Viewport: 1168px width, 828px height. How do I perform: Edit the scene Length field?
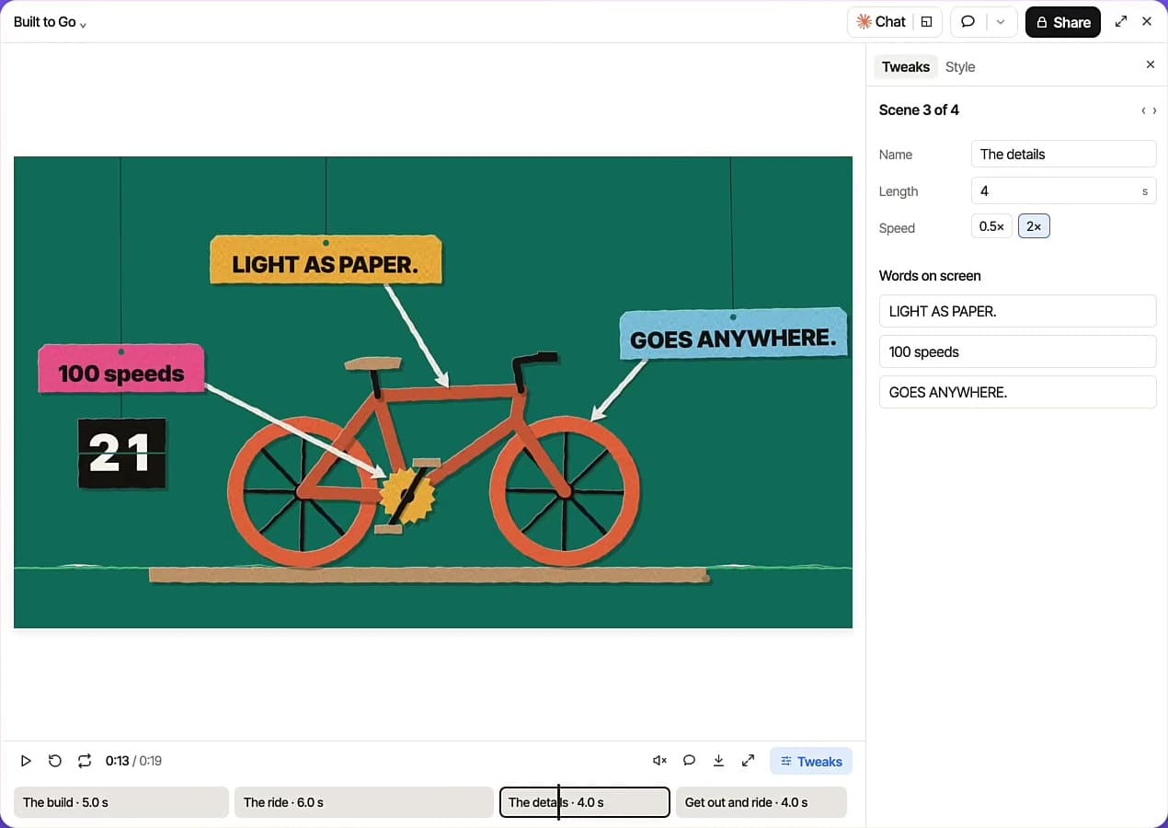[1063, 190]
